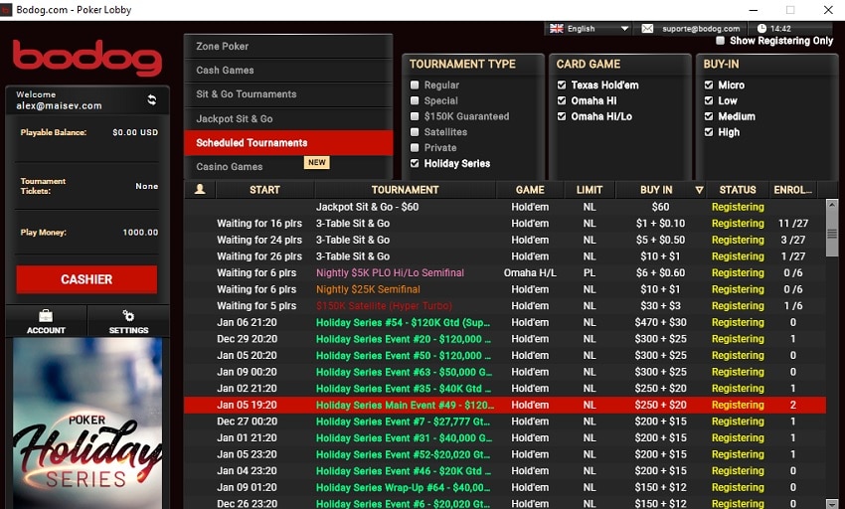The height and width of the screenshot is (509, 845).
Task: Uncheck the Micro buy-in checkbox
Action: coord(709,85)
